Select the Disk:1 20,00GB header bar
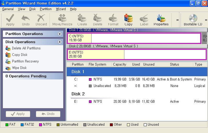The image size is (208, 133). (x=137, y=30)
